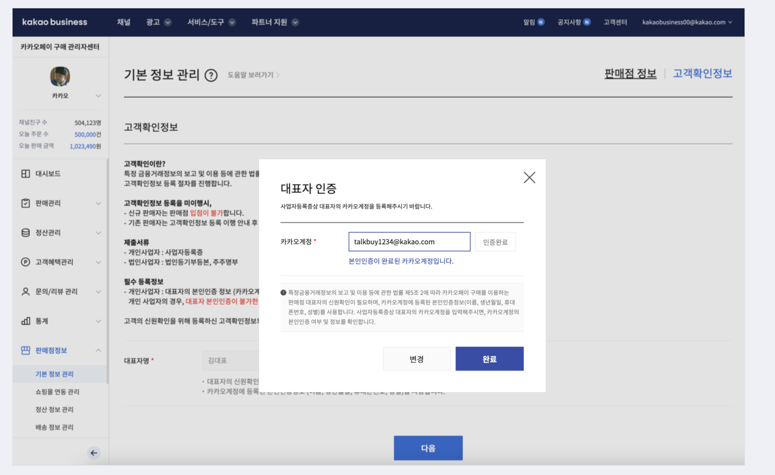Click the help question mark icon
This screenshot has height=475, width=775.
coord(211,76)
